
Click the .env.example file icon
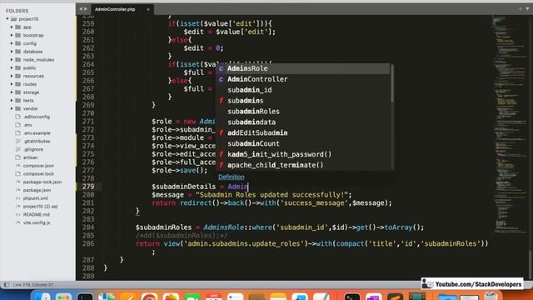pos(18,133)
